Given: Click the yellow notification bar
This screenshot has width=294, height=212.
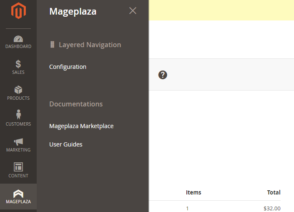Looking at the screenshot, I should (x=221, y=10).
